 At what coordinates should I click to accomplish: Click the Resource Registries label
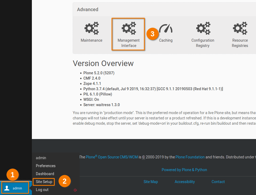(x=240, y=43)
